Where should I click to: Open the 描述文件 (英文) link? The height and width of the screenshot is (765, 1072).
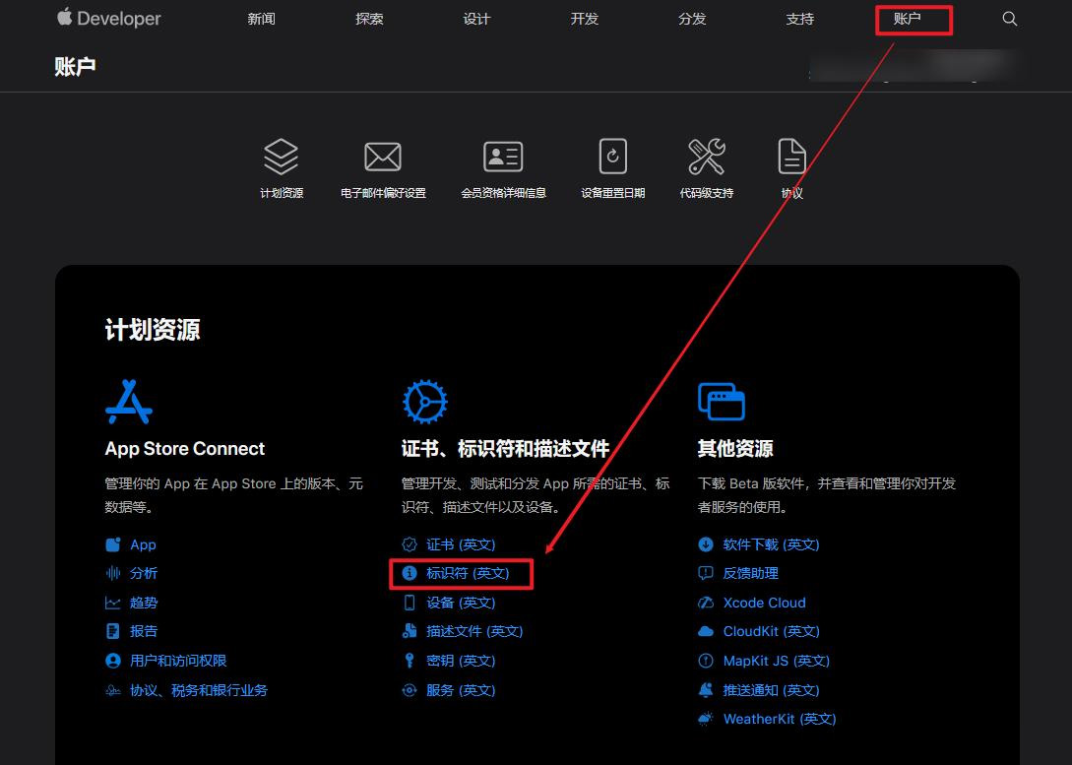pyautogui.click(x=474, y=631)
